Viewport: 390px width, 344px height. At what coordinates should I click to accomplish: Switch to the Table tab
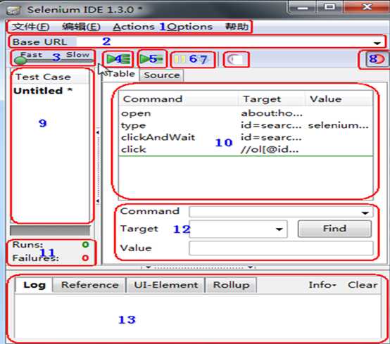coord(120,74)
